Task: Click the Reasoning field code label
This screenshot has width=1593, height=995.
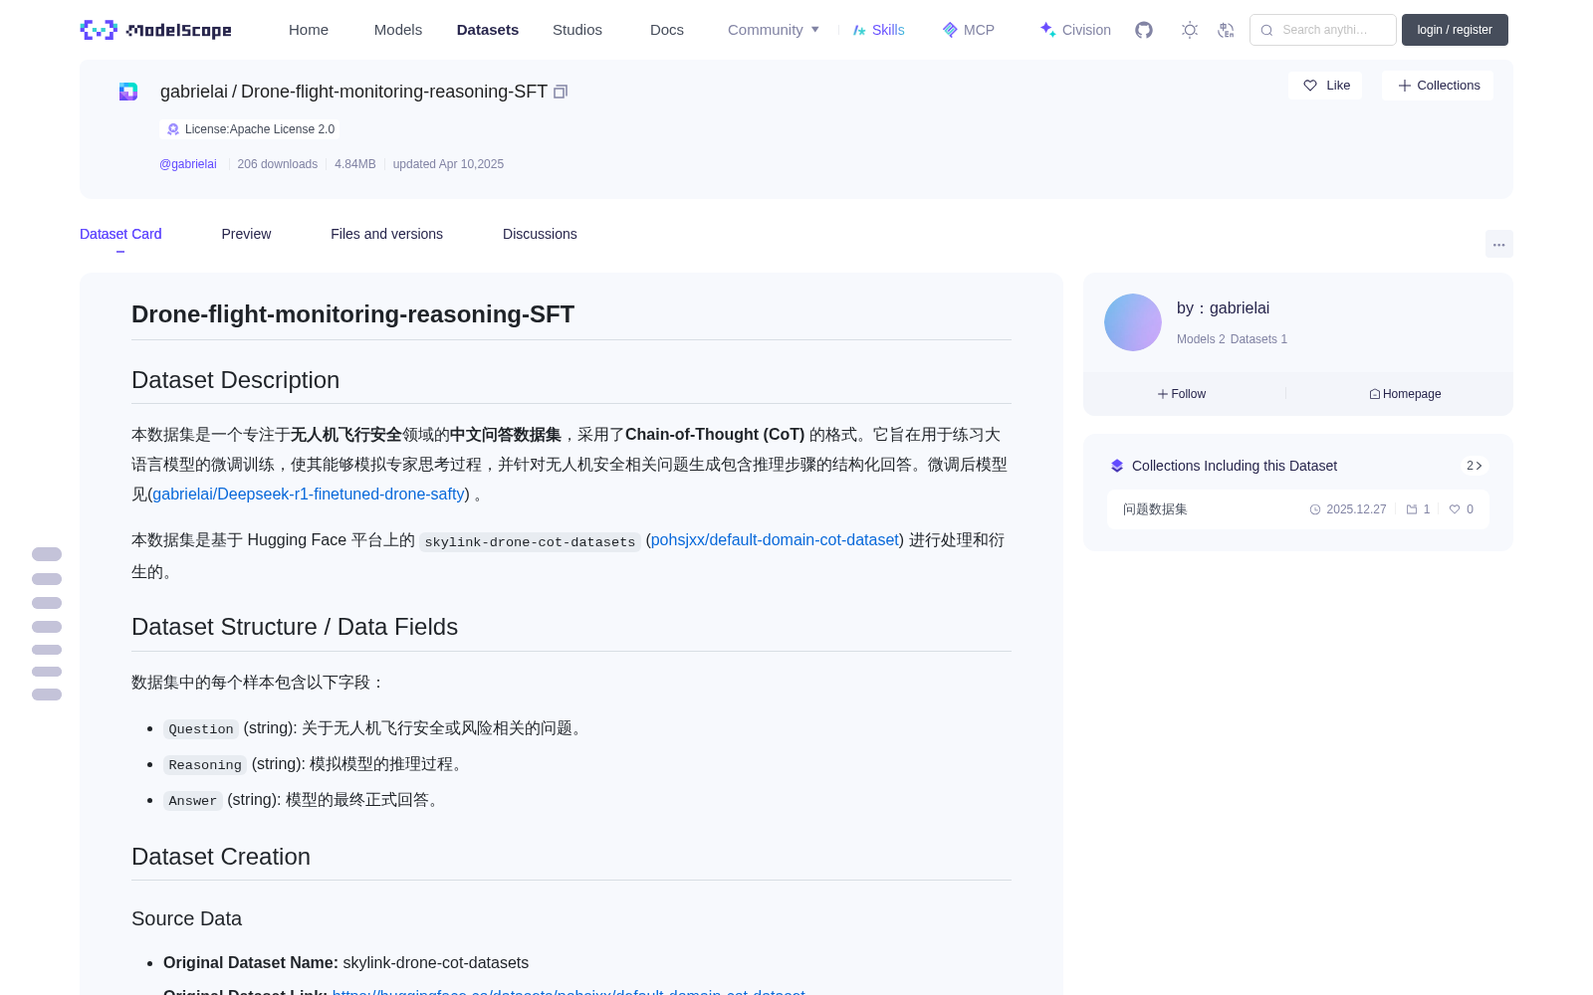Action: point(205,765)
